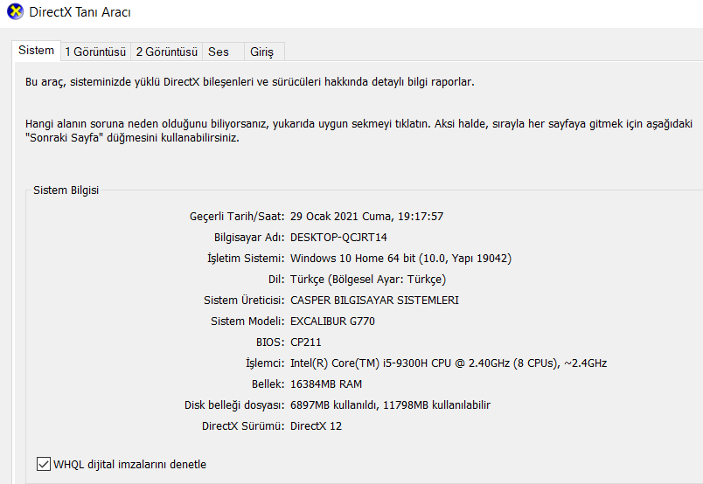
Task: Click system model EXCALIBUR G770
Action: [x=332, y=322]
